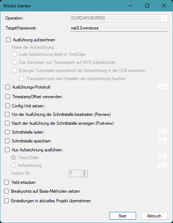Click the TargetFramework text field
This screenshot has height=223, width=173.
tap(119, 28)
